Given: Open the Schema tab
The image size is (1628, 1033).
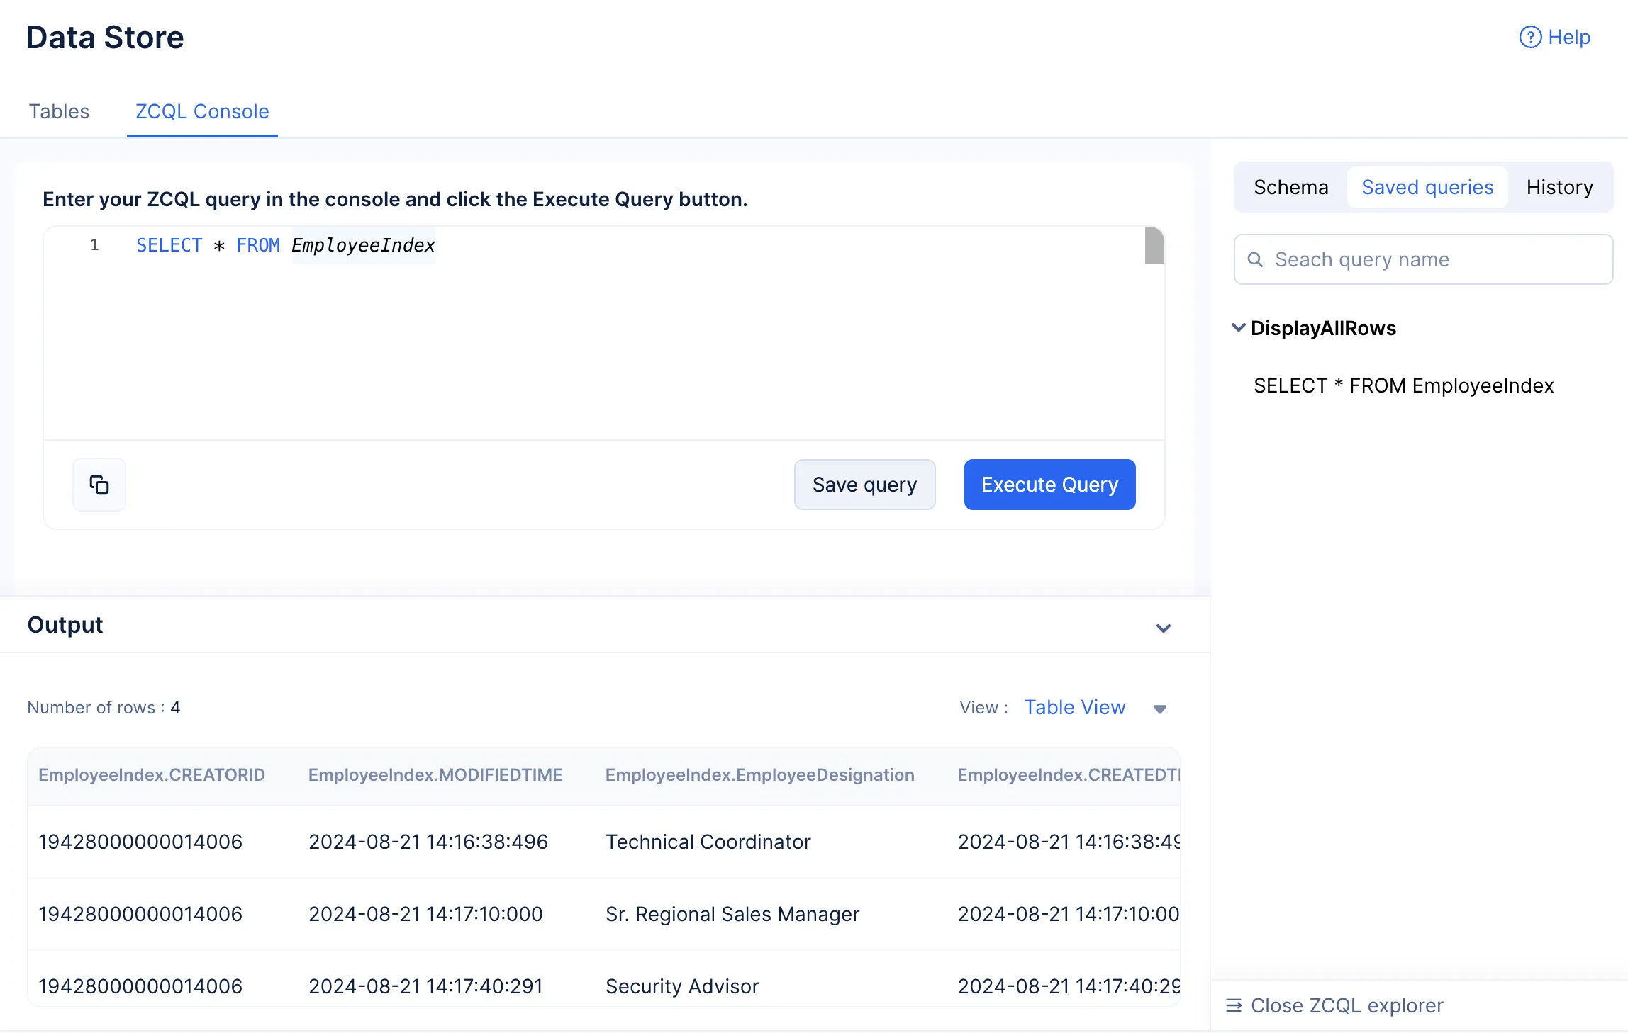Looking at the screenshot, I should point(1290,187).
